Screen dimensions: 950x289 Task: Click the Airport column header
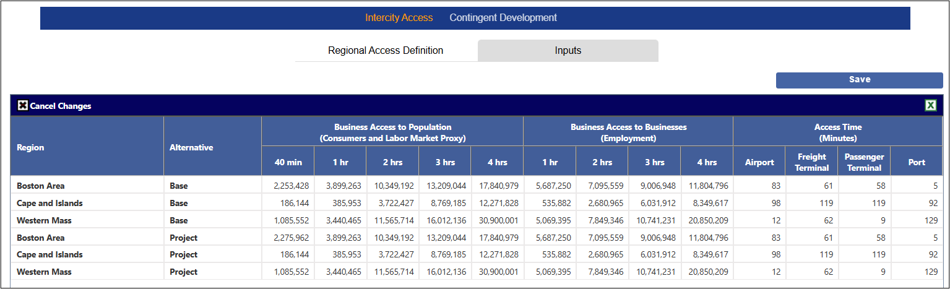pos(759,162)
